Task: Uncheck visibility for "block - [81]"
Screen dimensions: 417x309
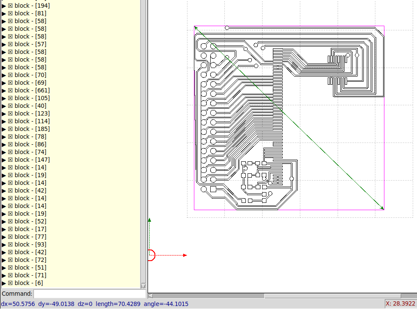Action: tap(9, 13)
